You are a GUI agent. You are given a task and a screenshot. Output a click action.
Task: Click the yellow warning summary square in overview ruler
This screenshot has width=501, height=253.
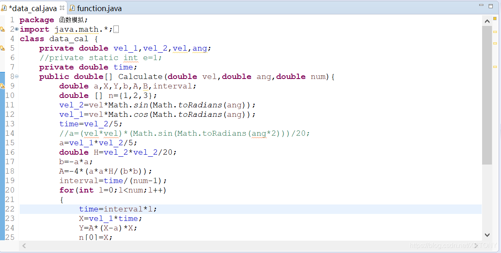[495, 19]
